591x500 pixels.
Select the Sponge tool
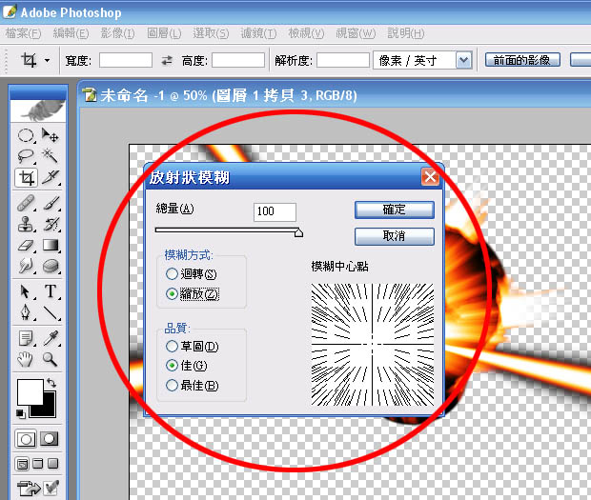point(51,266)
